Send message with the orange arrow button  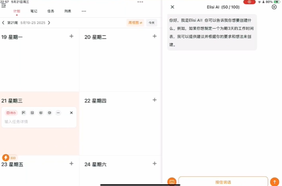275,182
